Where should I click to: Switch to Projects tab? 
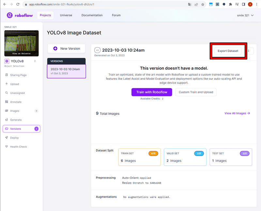pyautogui.click(x=45, y=15)
